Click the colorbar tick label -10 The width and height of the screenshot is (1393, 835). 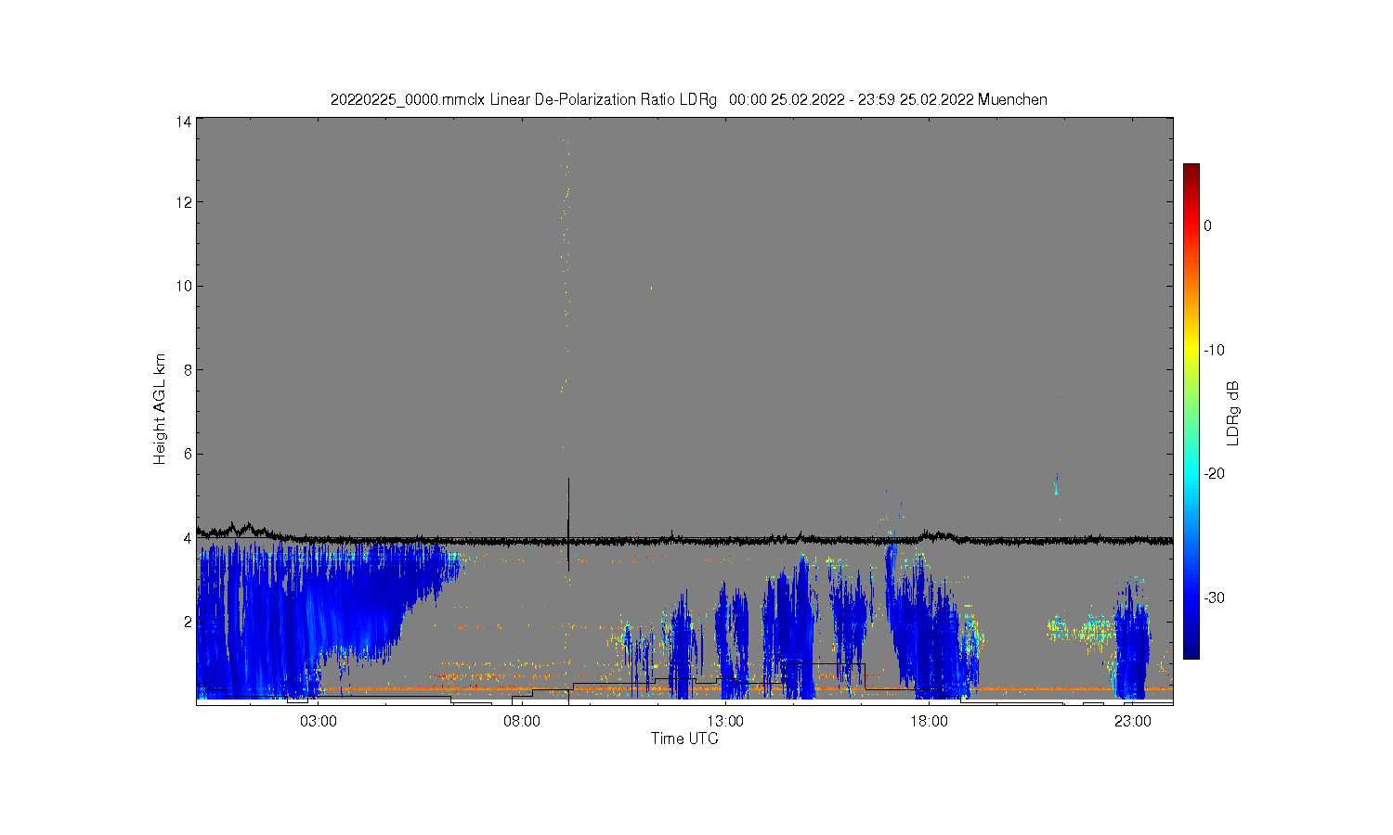[x=1214, y=350]
